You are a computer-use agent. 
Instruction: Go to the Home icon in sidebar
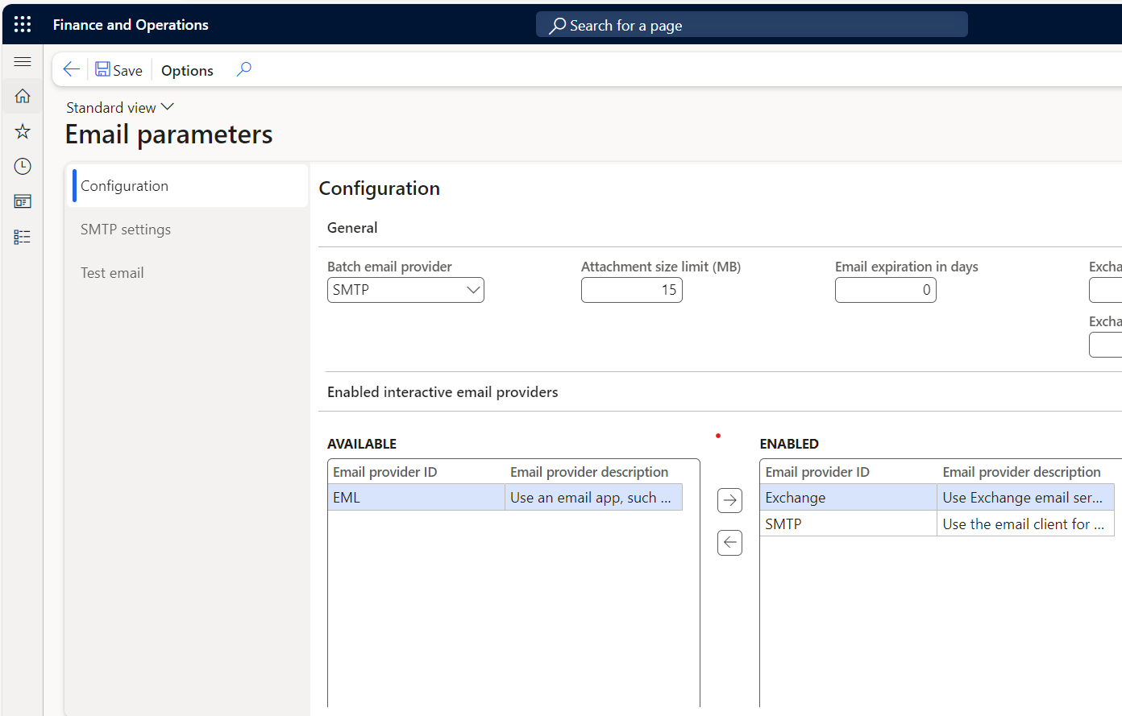point(22,96)
